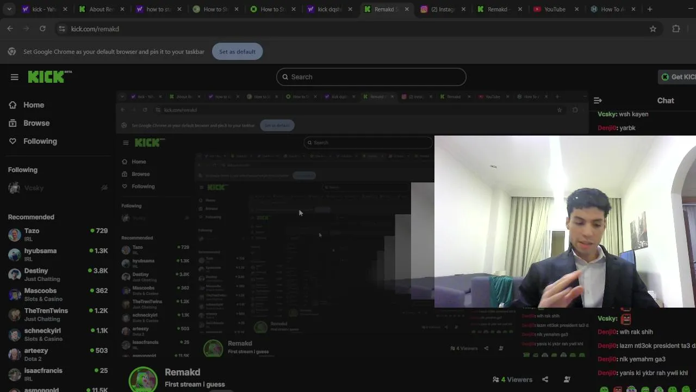696x392 pixels.
Task: Click Destiny's avatar icon
Action: [15, 274]
